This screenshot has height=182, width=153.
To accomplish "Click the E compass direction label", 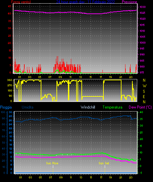I will 144,96.
